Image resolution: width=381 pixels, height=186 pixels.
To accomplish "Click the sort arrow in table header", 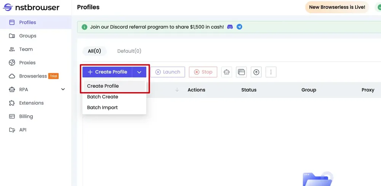I will tap(177, 90).
